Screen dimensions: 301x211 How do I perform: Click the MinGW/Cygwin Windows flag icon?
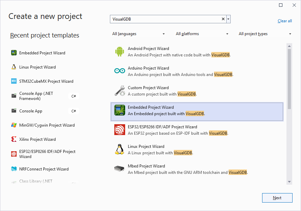pos(14,125)
